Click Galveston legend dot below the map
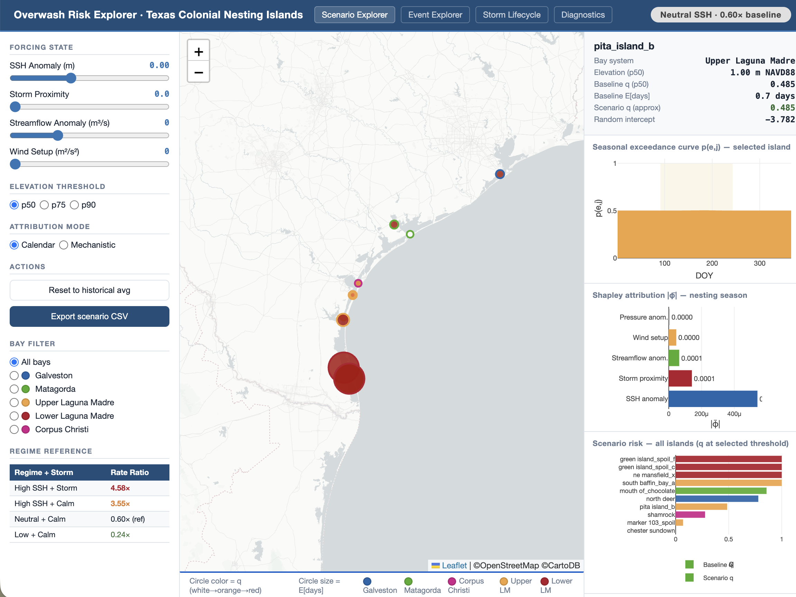Image resolution: width=796 pixels, height=597 pixels. tap(367, 581)
